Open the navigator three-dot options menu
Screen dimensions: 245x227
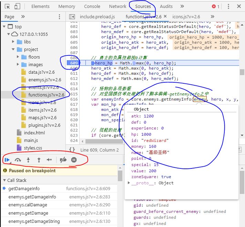tap(59, 17)
